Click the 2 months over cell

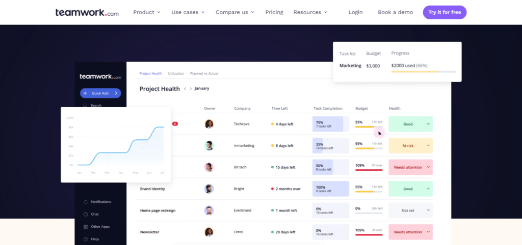[285, 189]
